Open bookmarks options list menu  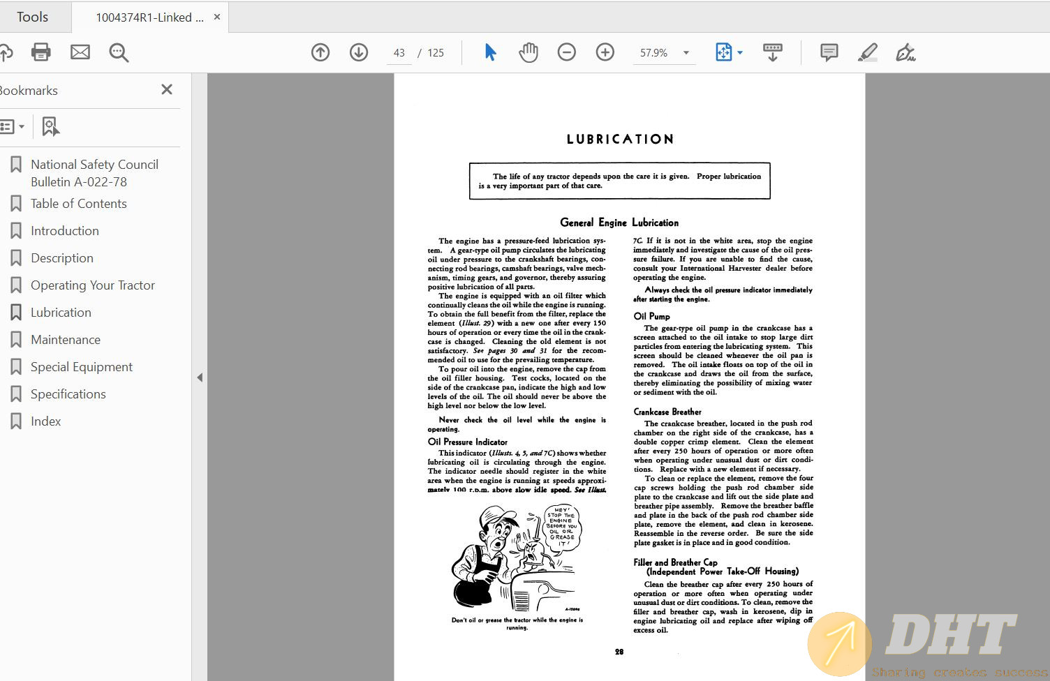coord(13,126)
